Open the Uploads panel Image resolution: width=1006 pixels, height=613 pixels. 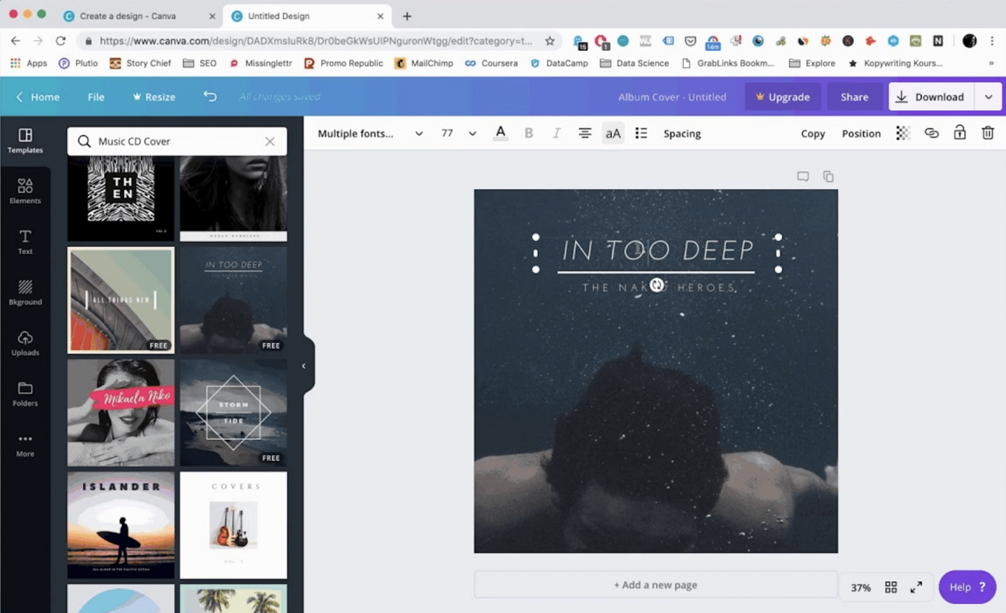tap(25, 343)
